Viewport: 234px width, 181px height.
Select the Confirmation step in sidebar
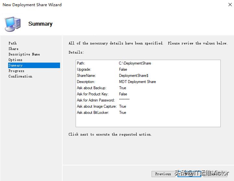(20, 76)
